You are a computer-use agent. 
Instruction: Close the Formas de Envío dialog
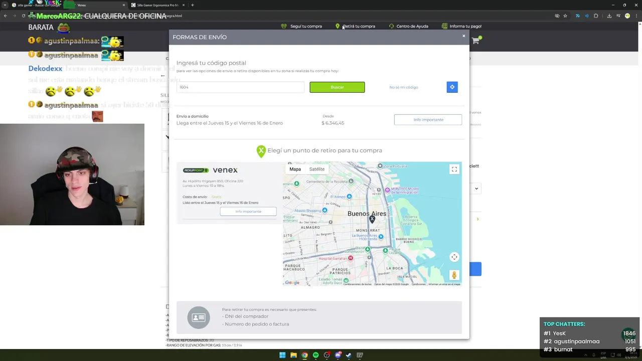click(463, 36)
